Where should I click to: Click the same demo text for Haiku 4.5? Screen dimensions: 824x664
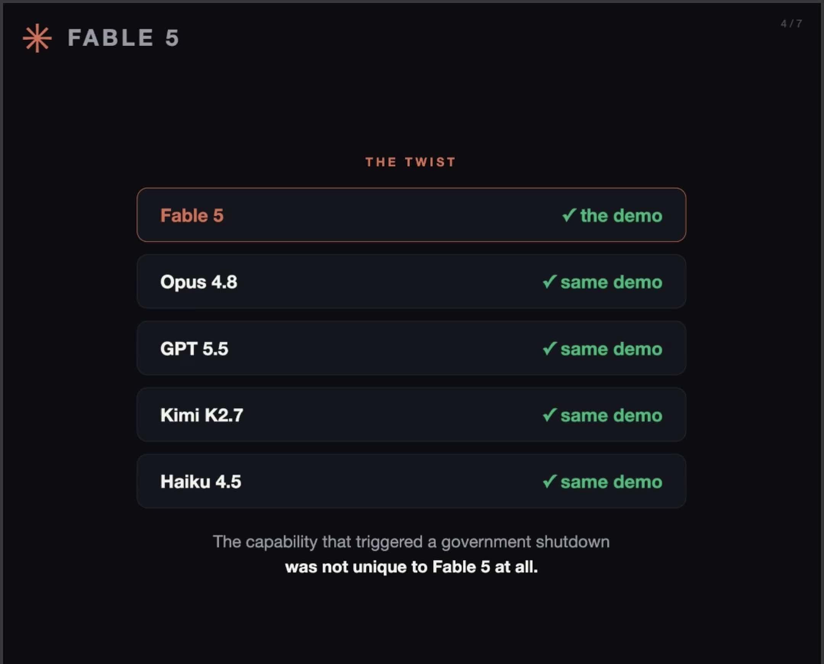click(x=611, y=482)
